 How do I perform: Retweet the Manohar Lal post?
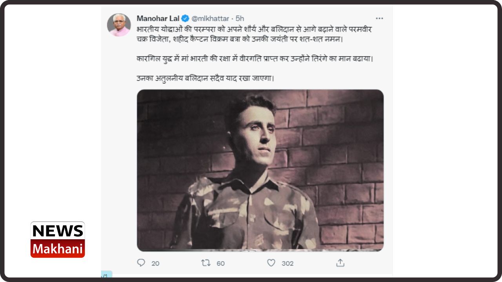tap(206, 263)
